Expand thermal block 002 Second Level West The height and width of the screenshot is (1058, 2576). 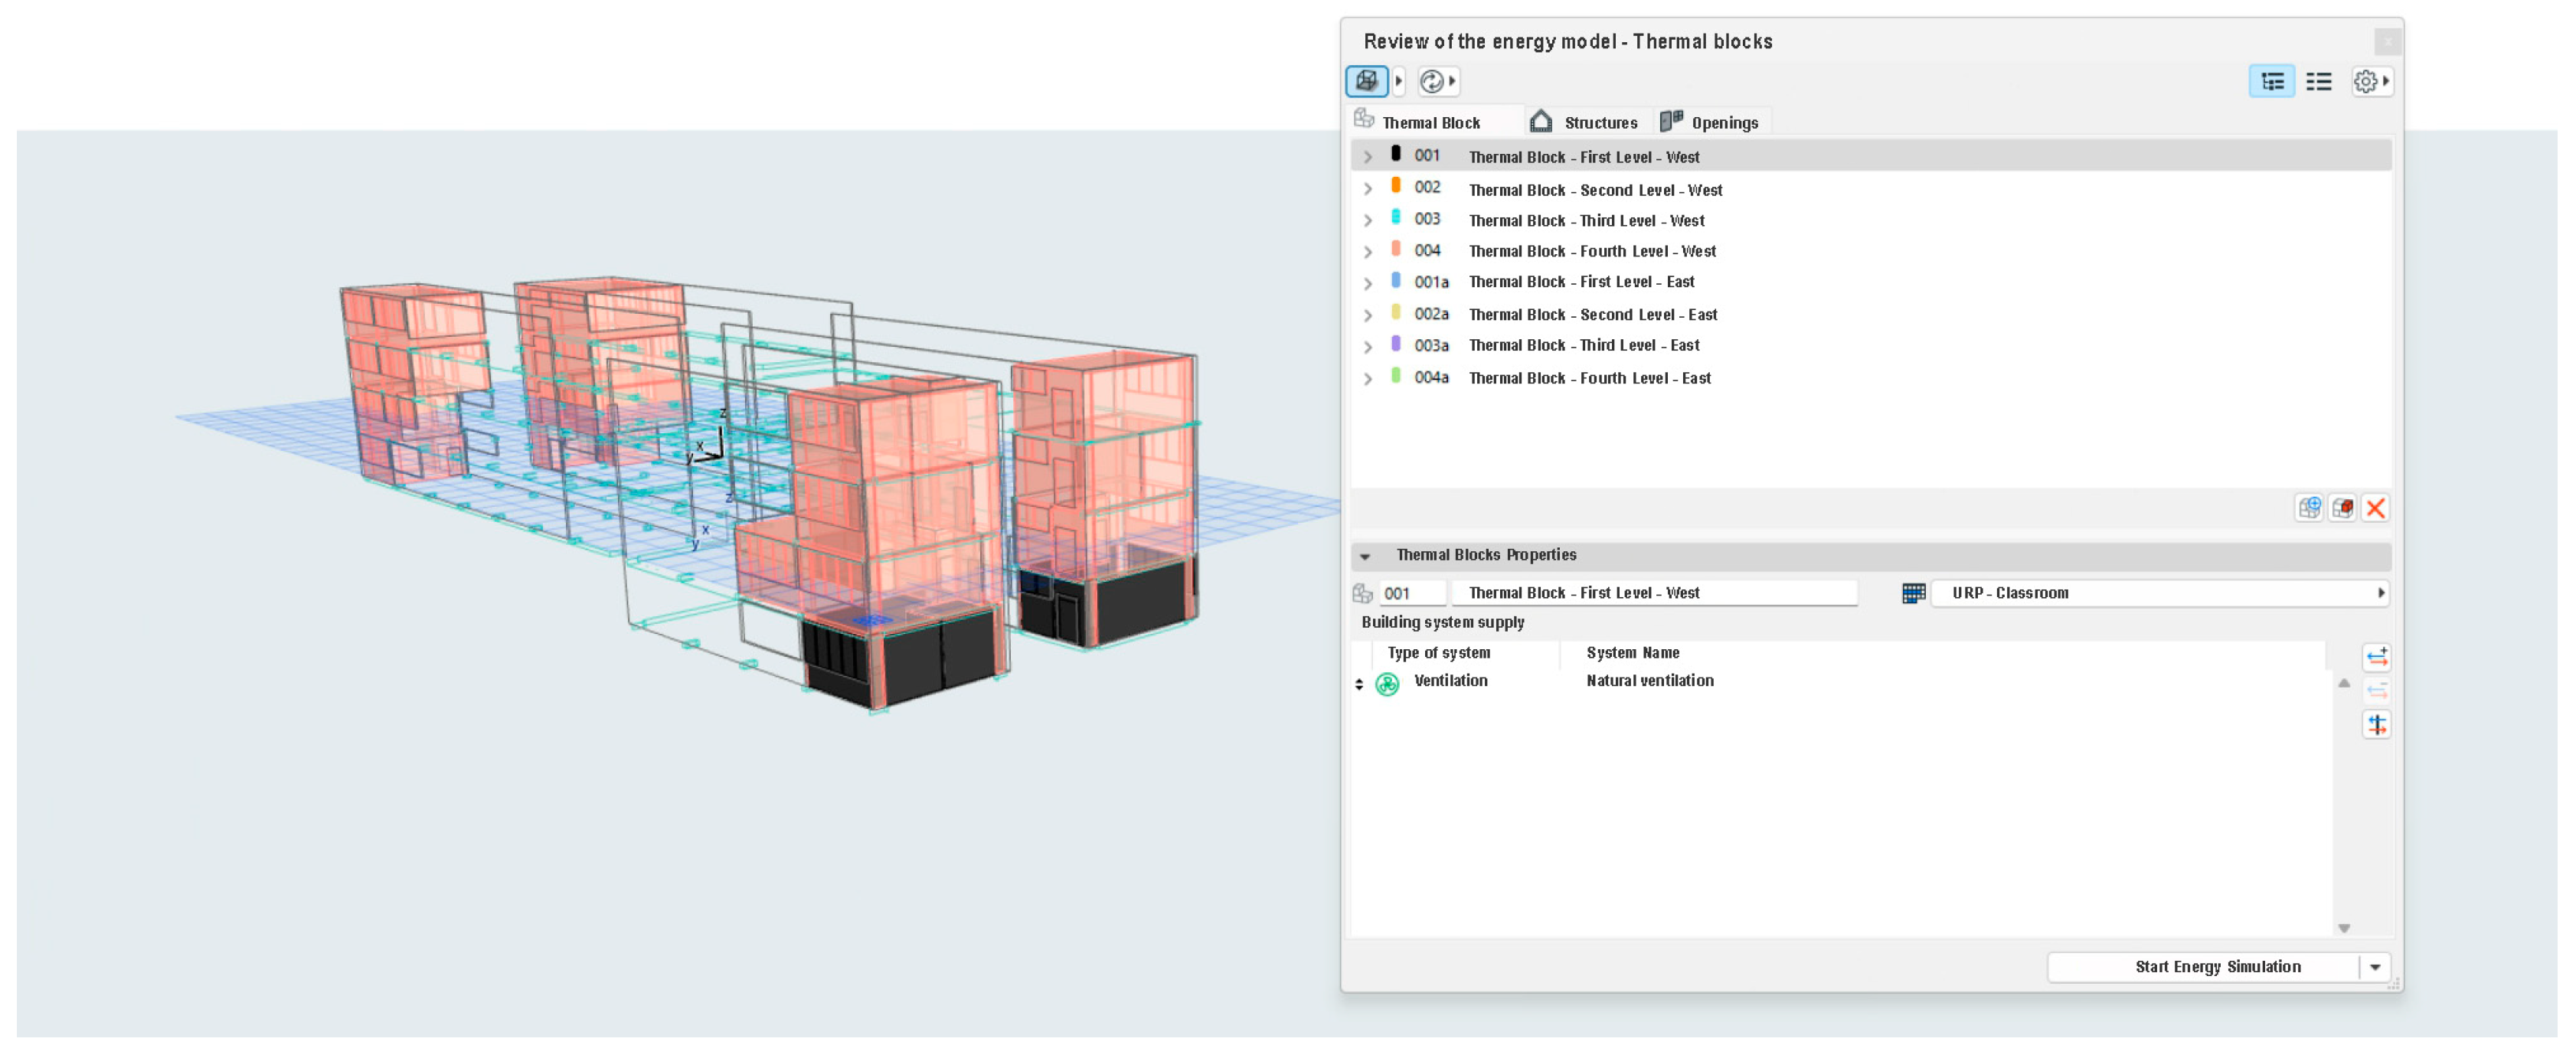(1368, 189)
